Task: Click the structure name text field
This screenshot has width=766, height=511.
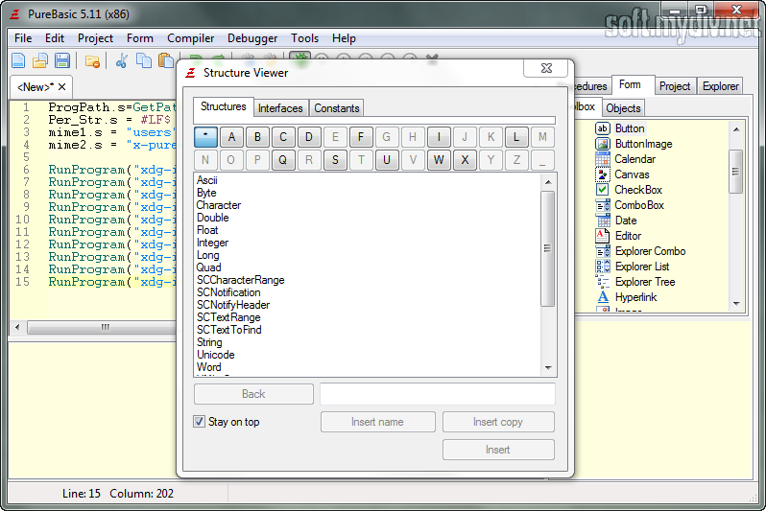Action: (437, 394)
